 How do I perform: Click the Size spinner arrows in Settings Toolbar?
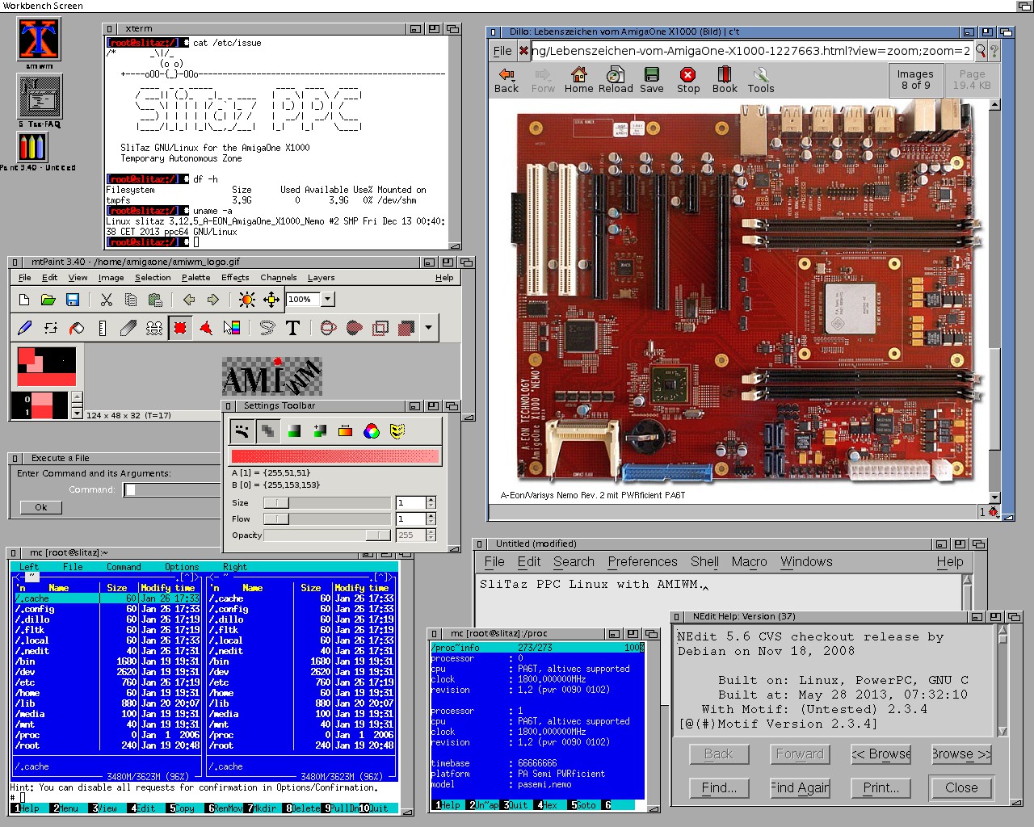431,502
